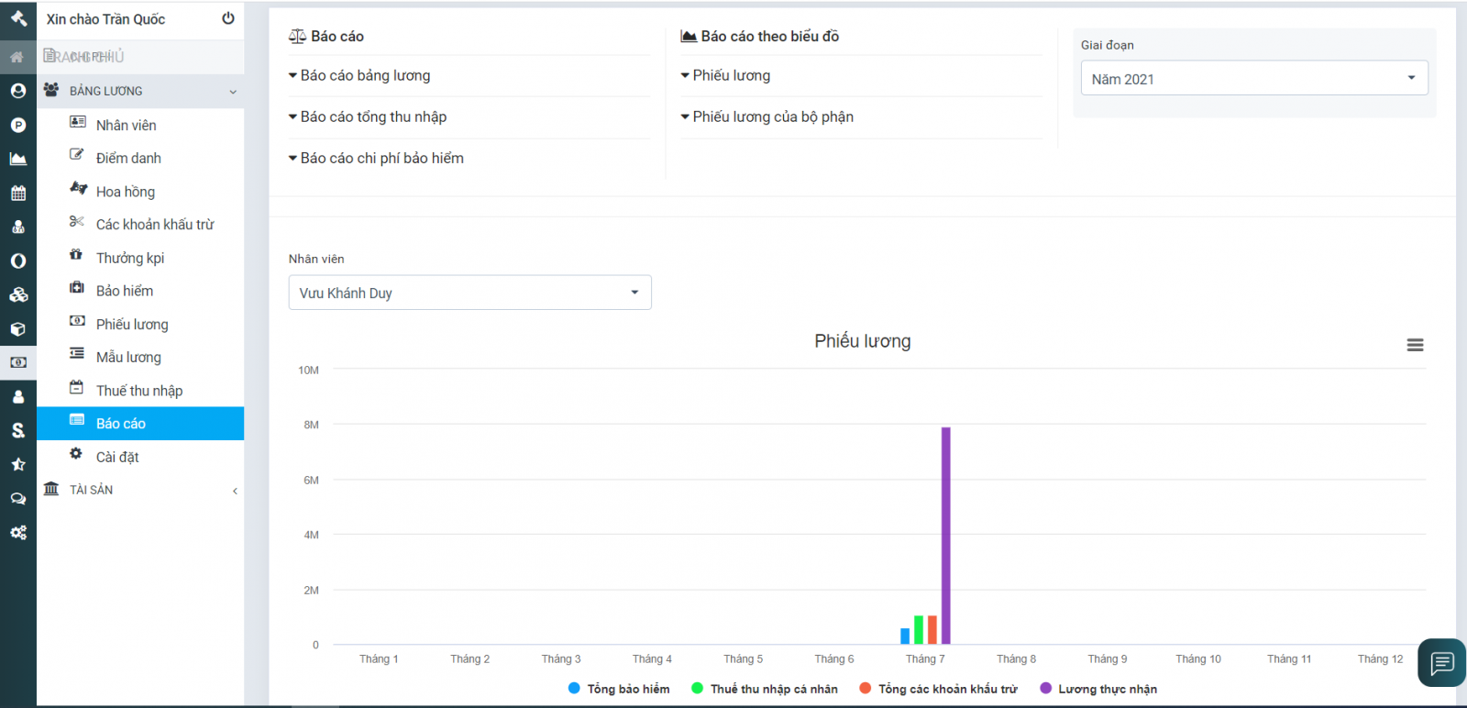
Task: Toggle Lương thực nhận legend series
Action: coord(1098,689)
